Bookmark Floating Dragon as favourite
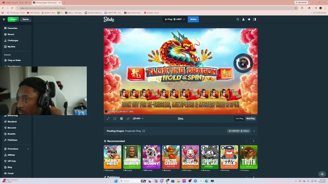The height and width of the screenshot is (184, 328). click(x=144, y=131)
